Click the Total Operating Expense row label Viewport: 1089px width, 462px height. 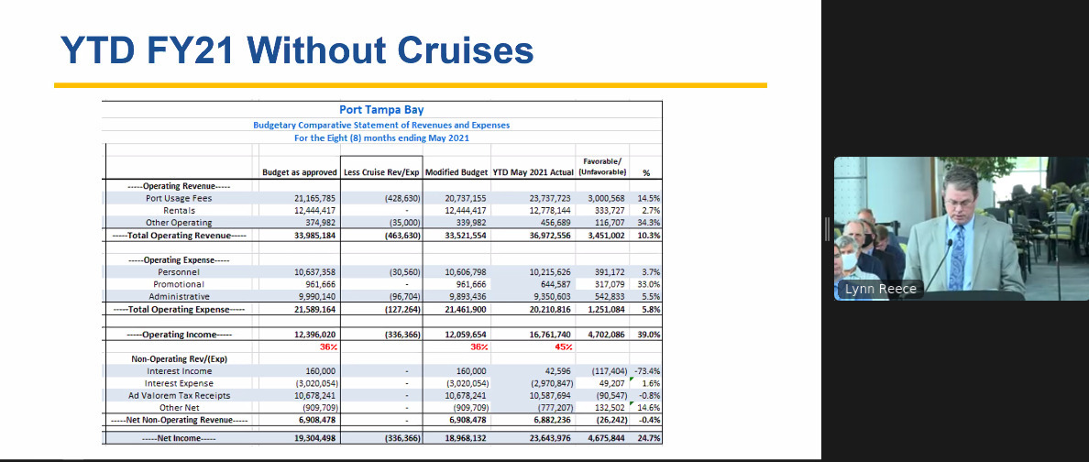pyautogui.click(x=179, y=309)
